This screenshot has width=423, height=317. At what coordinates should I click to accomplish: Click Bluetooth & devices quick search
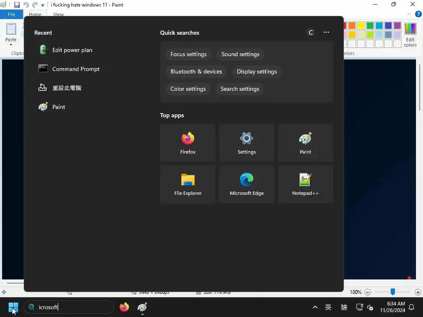pos(196,71)
